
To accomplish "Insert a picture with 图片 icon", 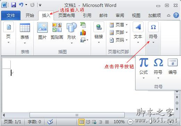I will [x=42, y=27].
